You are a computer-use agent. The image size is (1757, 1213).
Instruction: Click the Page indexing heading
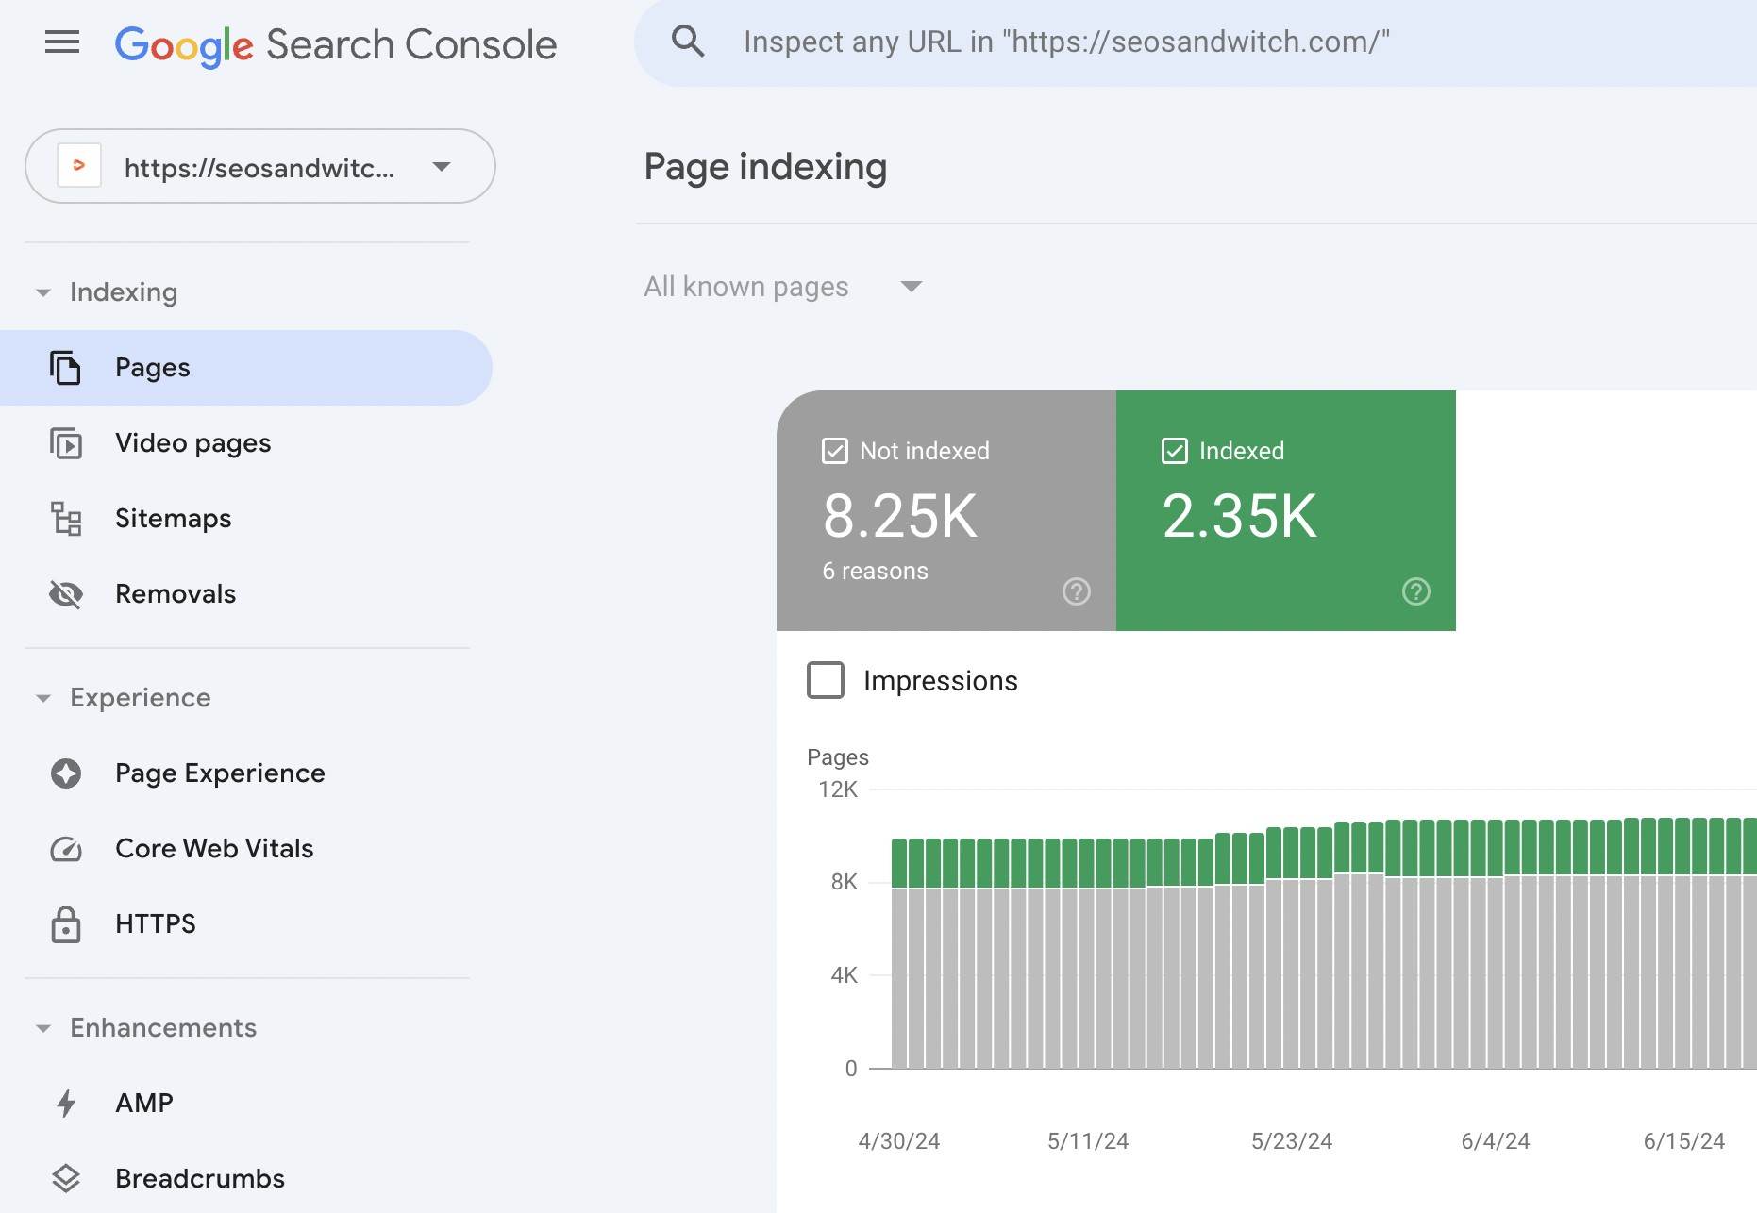[765, 167]
